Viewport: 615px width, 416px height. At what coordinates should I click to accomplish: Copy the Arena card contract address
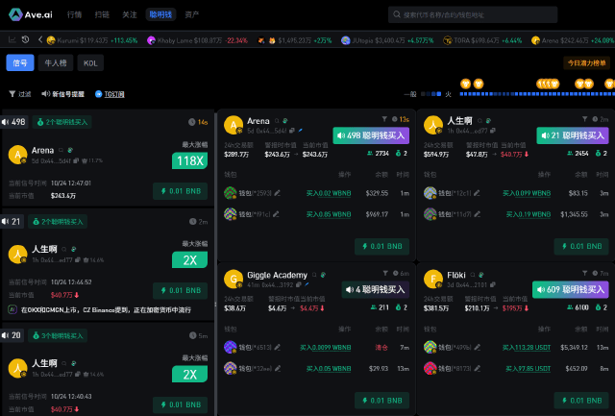point(292,131)
